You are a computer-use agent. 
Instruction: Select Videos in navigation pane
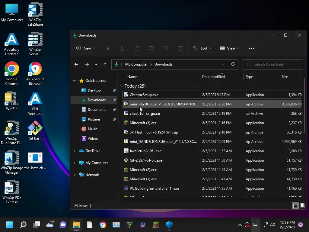(93, 138)
